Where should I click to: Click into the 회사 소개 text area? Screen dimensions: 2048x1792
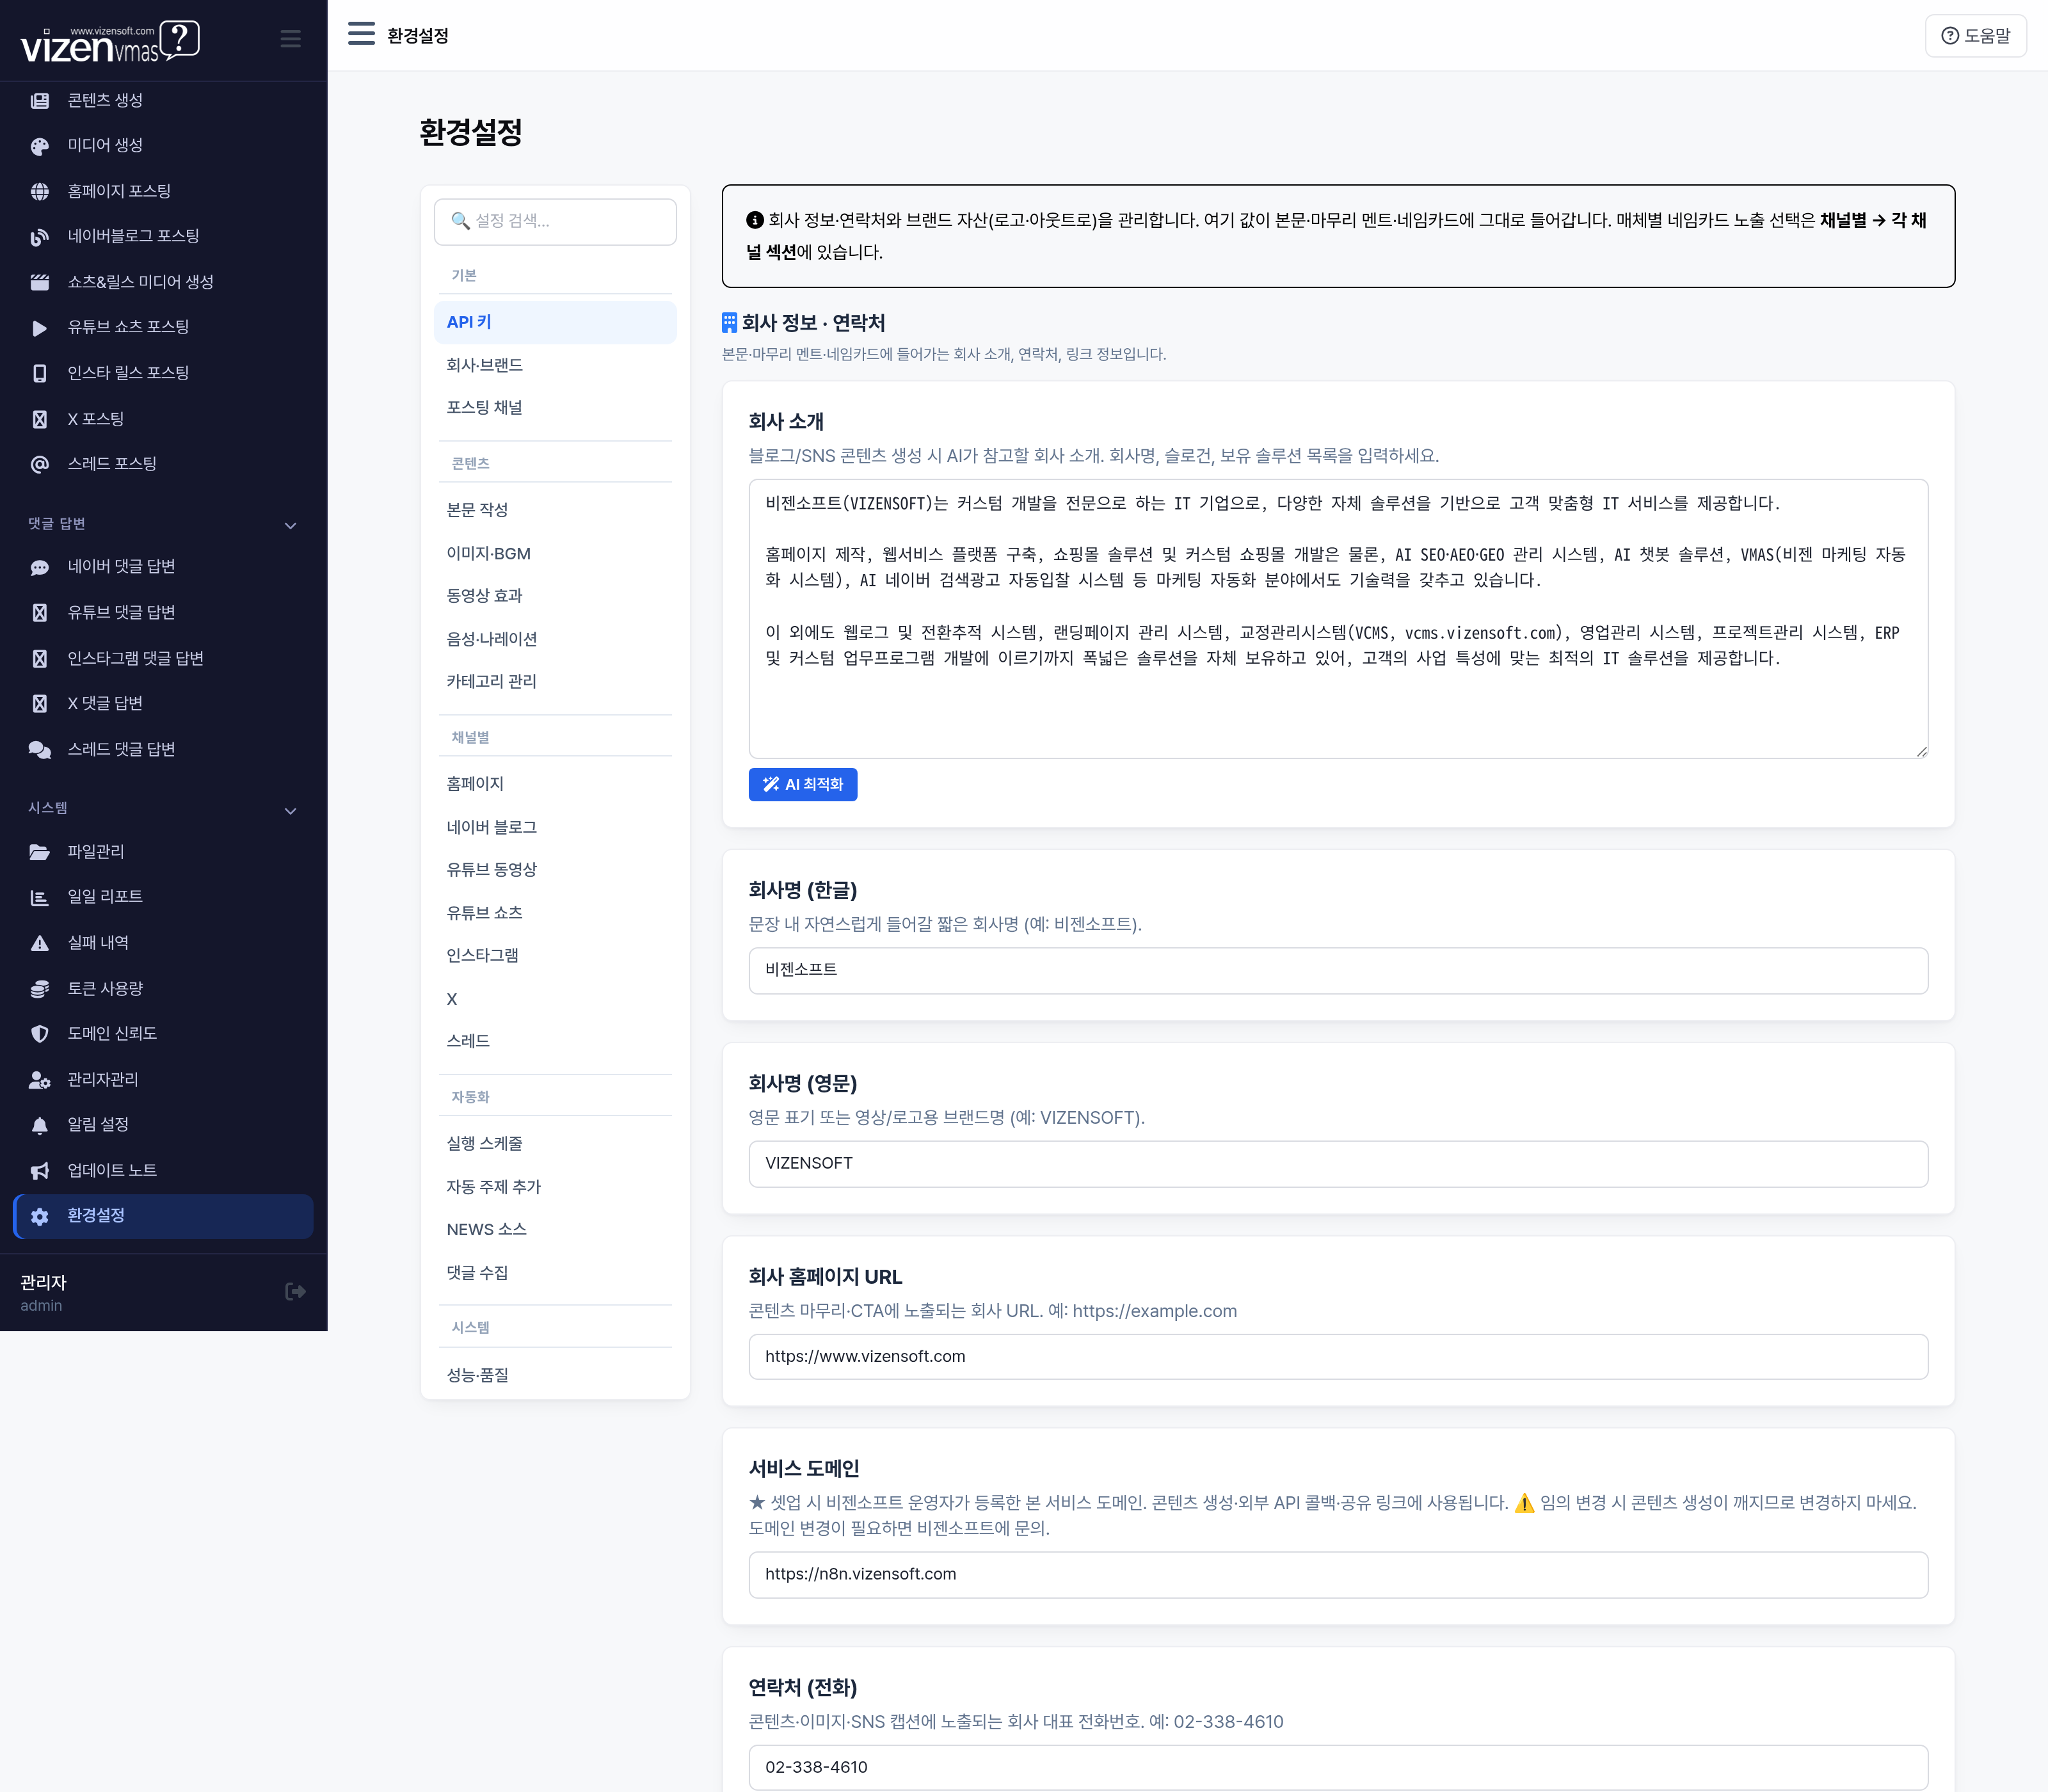point(1338,618)
